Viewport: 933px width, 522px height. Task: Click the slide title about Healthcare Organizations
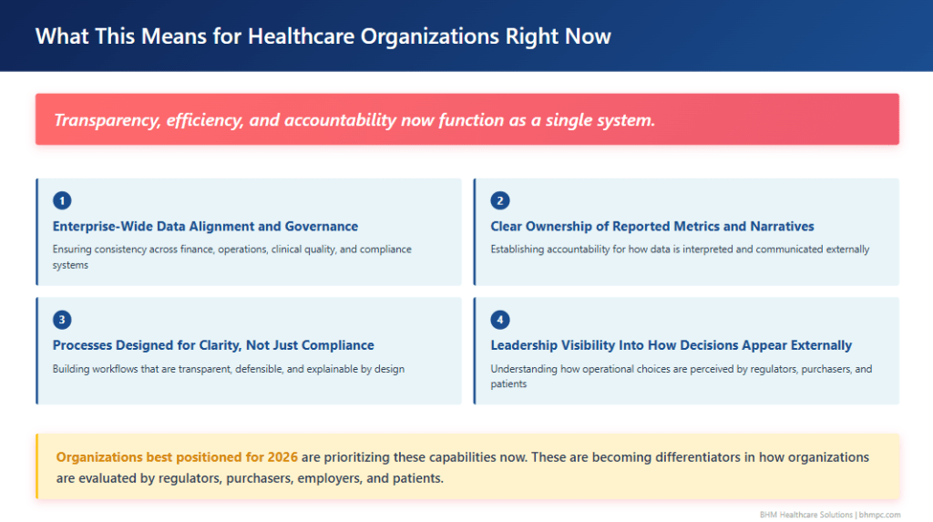[323, 36]
